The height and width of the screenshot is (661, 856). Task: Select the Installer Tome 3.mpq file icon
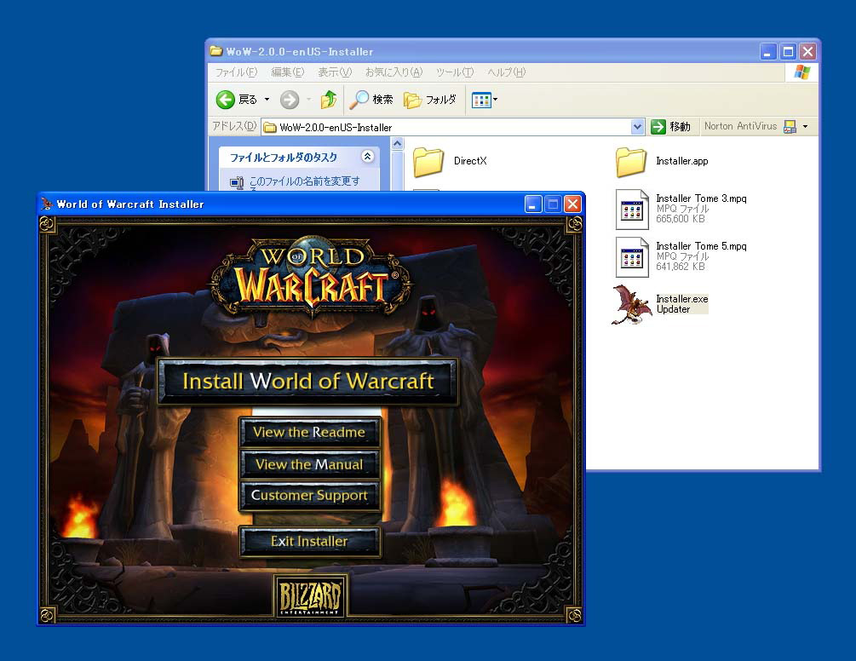pyautogui.click(x=632, y=209)
